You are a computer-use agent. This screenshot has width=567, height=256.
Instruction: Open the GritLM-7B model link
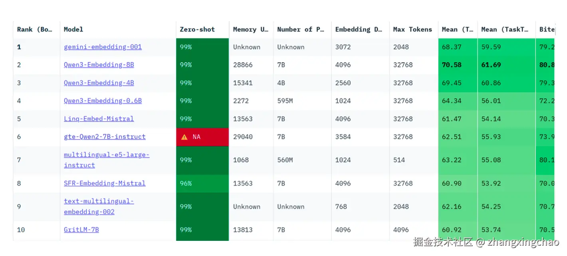[x=81, y=230]
